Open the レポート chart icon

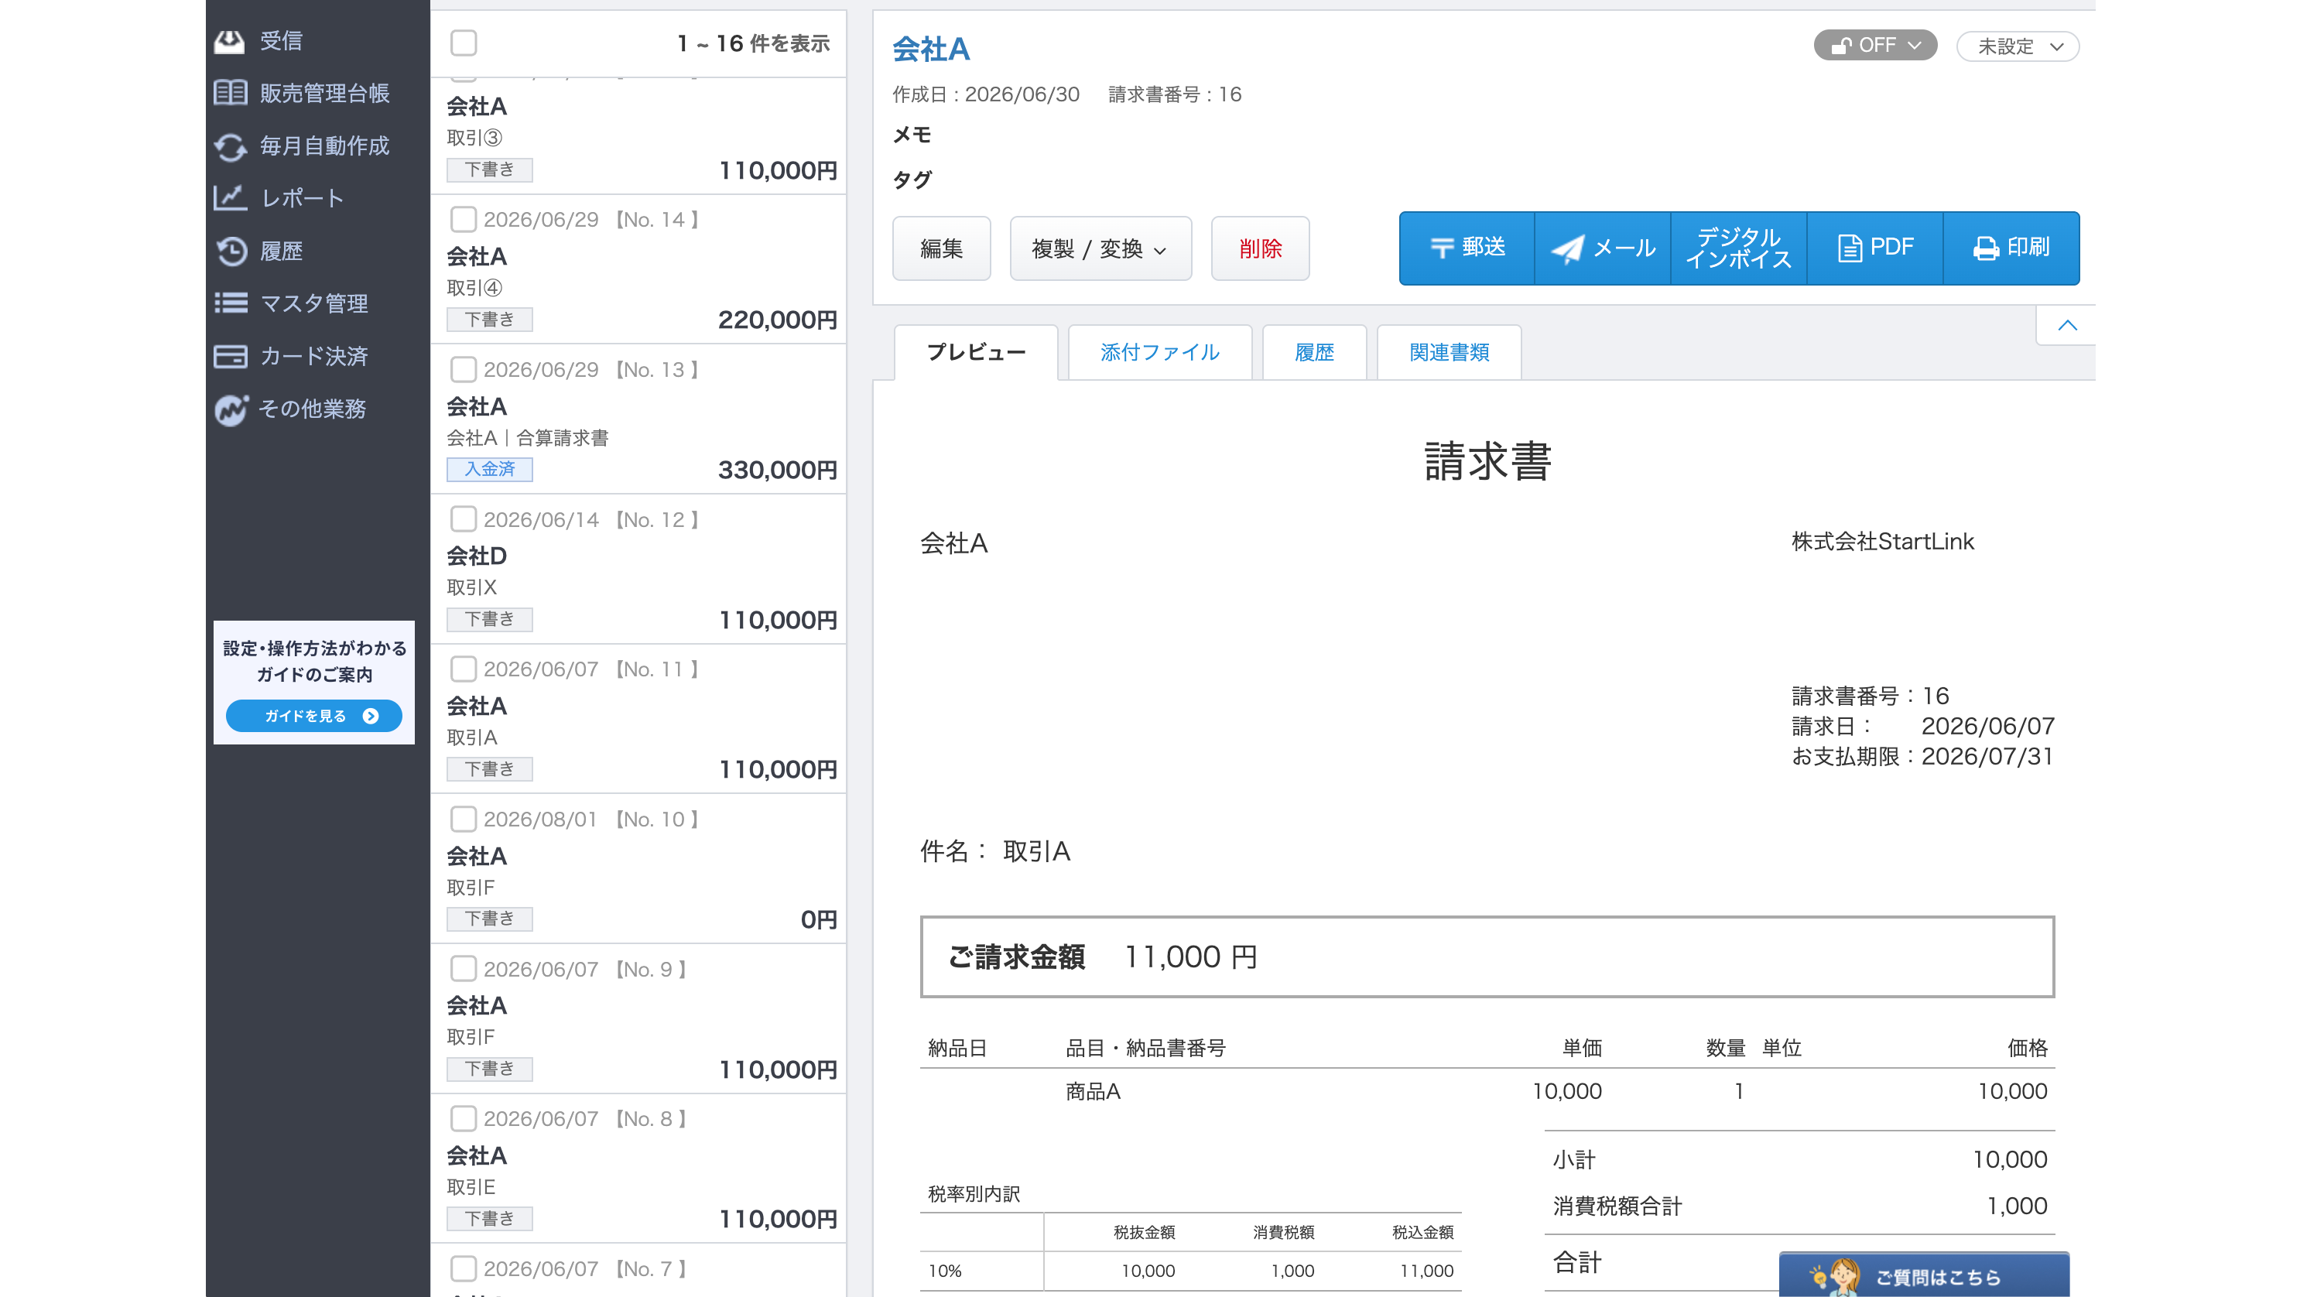tap(230, 198)
